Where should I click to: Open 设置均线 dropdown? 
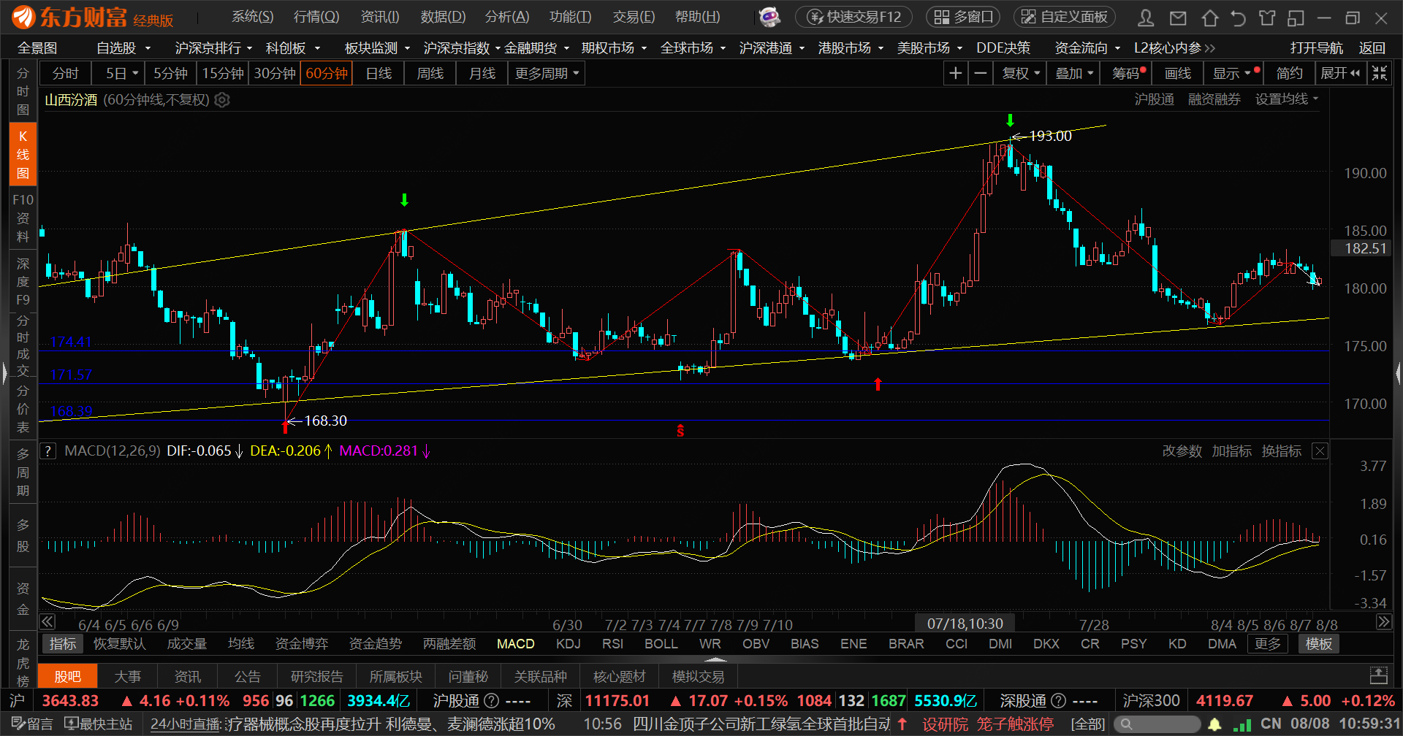point(1287,99)
